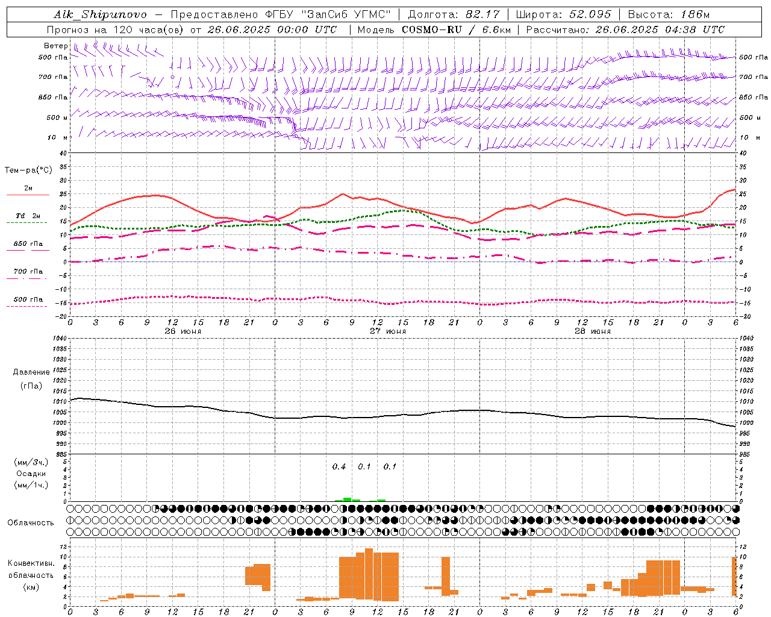Click the Давление panel label
The image size is (771, 617).
pyautogui.click(x=31, y=372)
